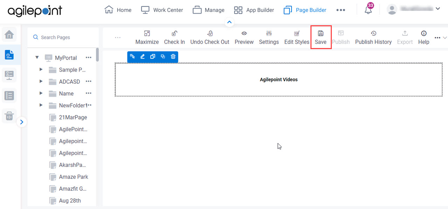
Task: Go to Home in top navigation
Action: tap(118, 10)
